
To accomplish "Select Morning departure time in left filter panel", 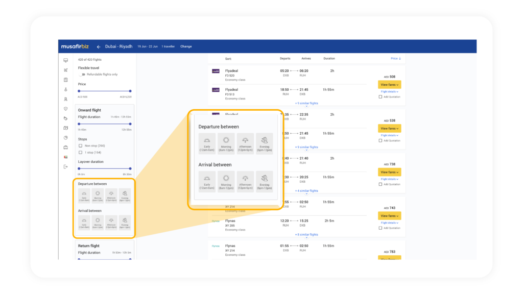I will (x=98, y=196).
